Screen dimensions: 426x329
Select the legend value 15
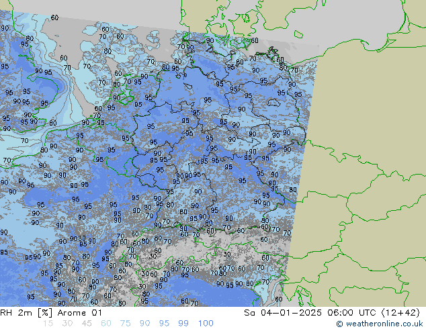[x=48, y=324]
